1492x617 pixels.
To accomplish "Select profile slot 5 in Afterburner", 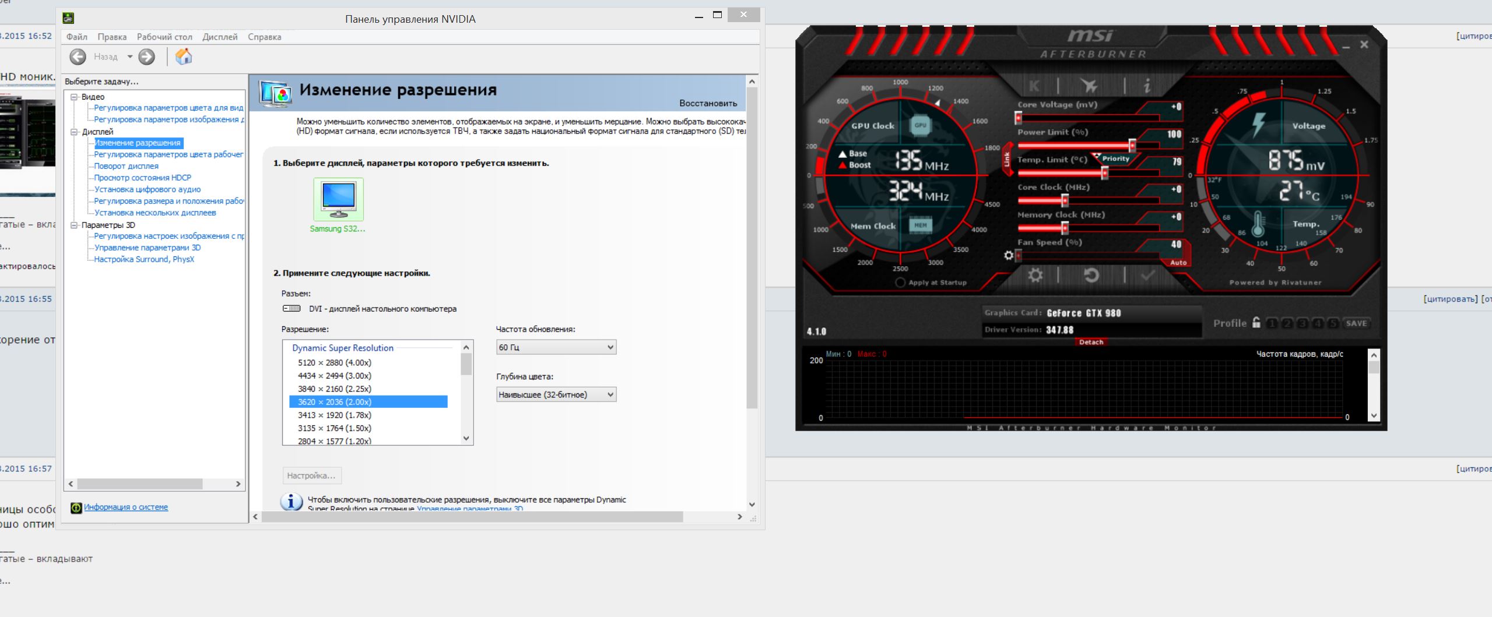I will [1332, 323].
